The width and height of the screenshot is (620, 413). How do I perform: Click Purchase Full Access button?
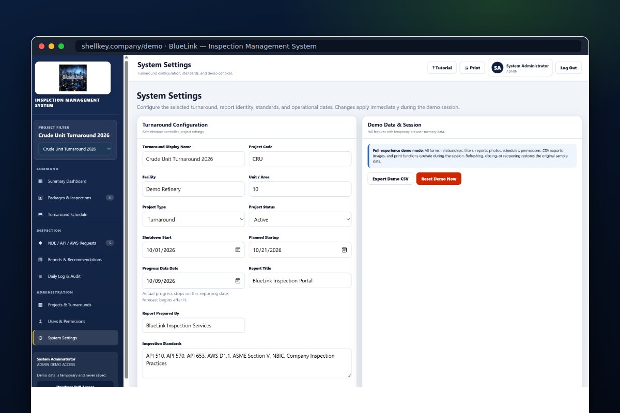(75, 384)
